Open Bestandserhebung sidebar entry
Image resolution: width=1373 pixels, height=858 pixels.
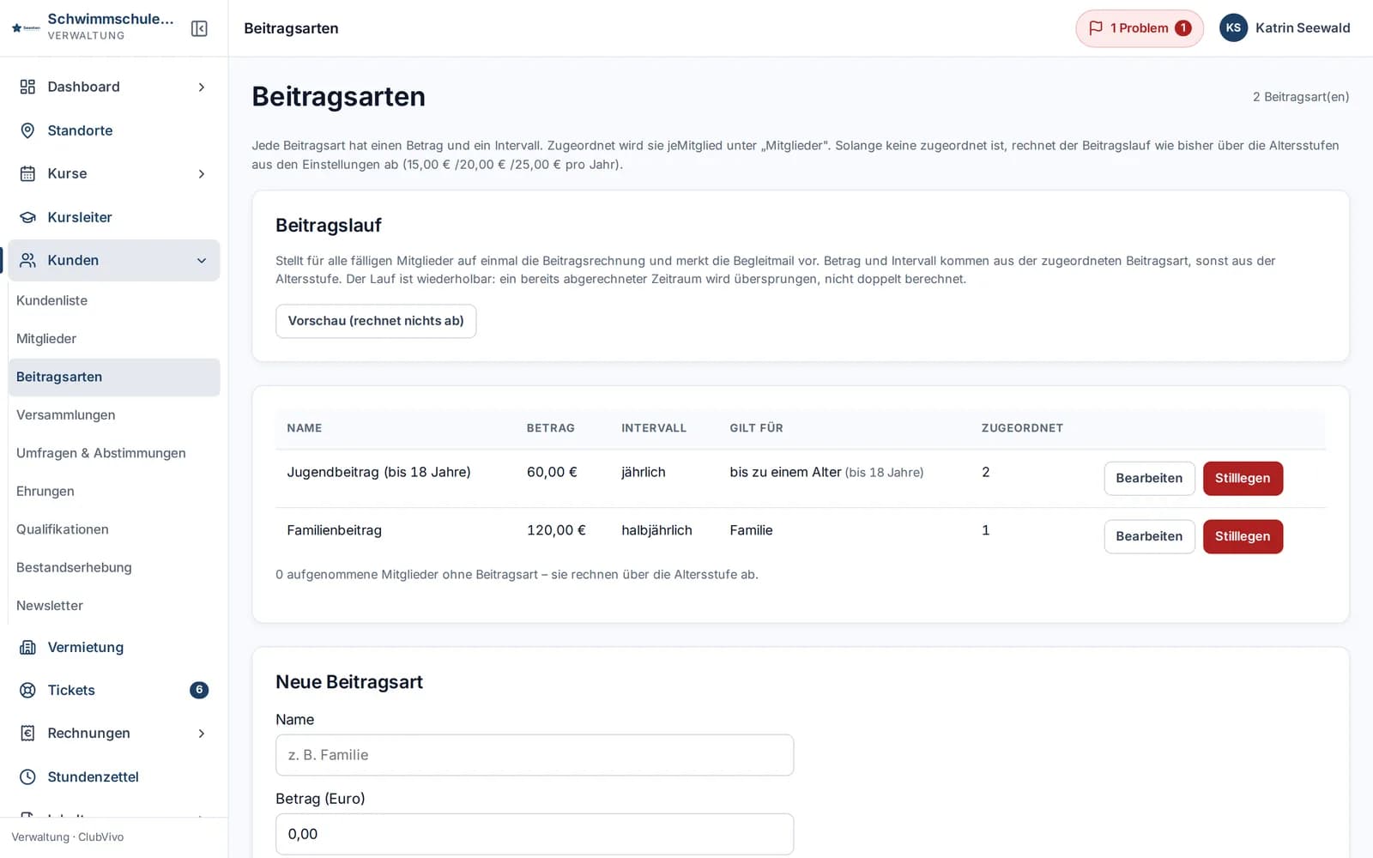pos(114,567)
